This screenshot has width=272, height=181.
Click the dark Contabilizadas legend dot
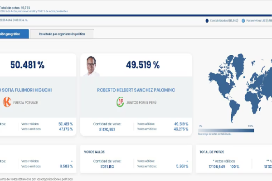click(207, 21)
